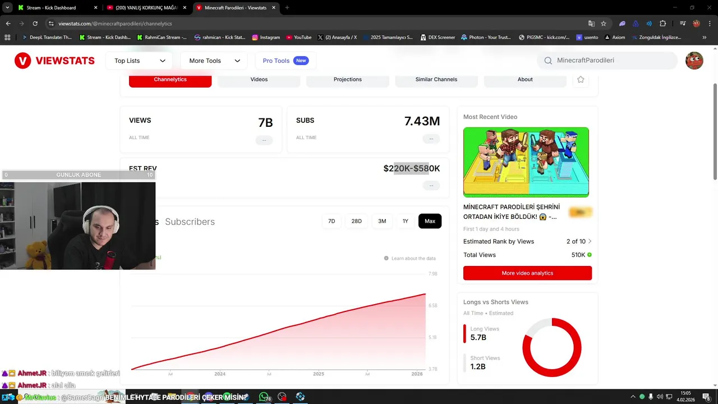Viewport: 718px width, 404px height.
Task: Open the Photon bookmark
Action: 486,38
